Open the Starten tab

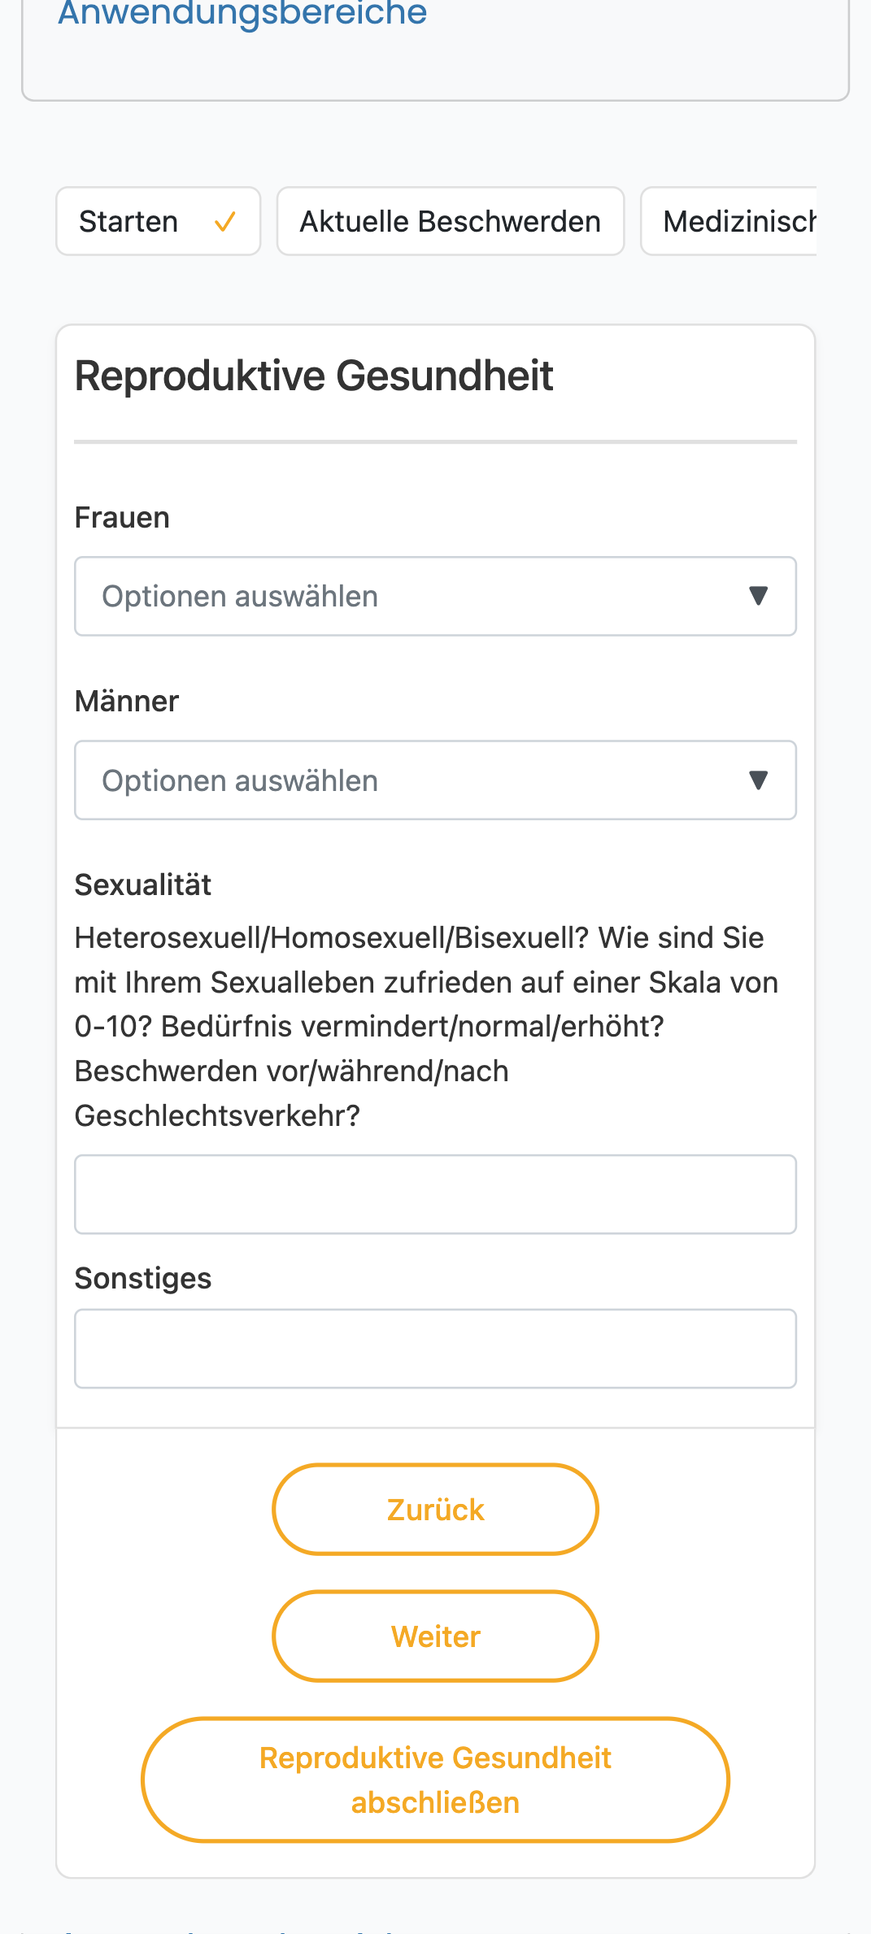coord(159,221)
